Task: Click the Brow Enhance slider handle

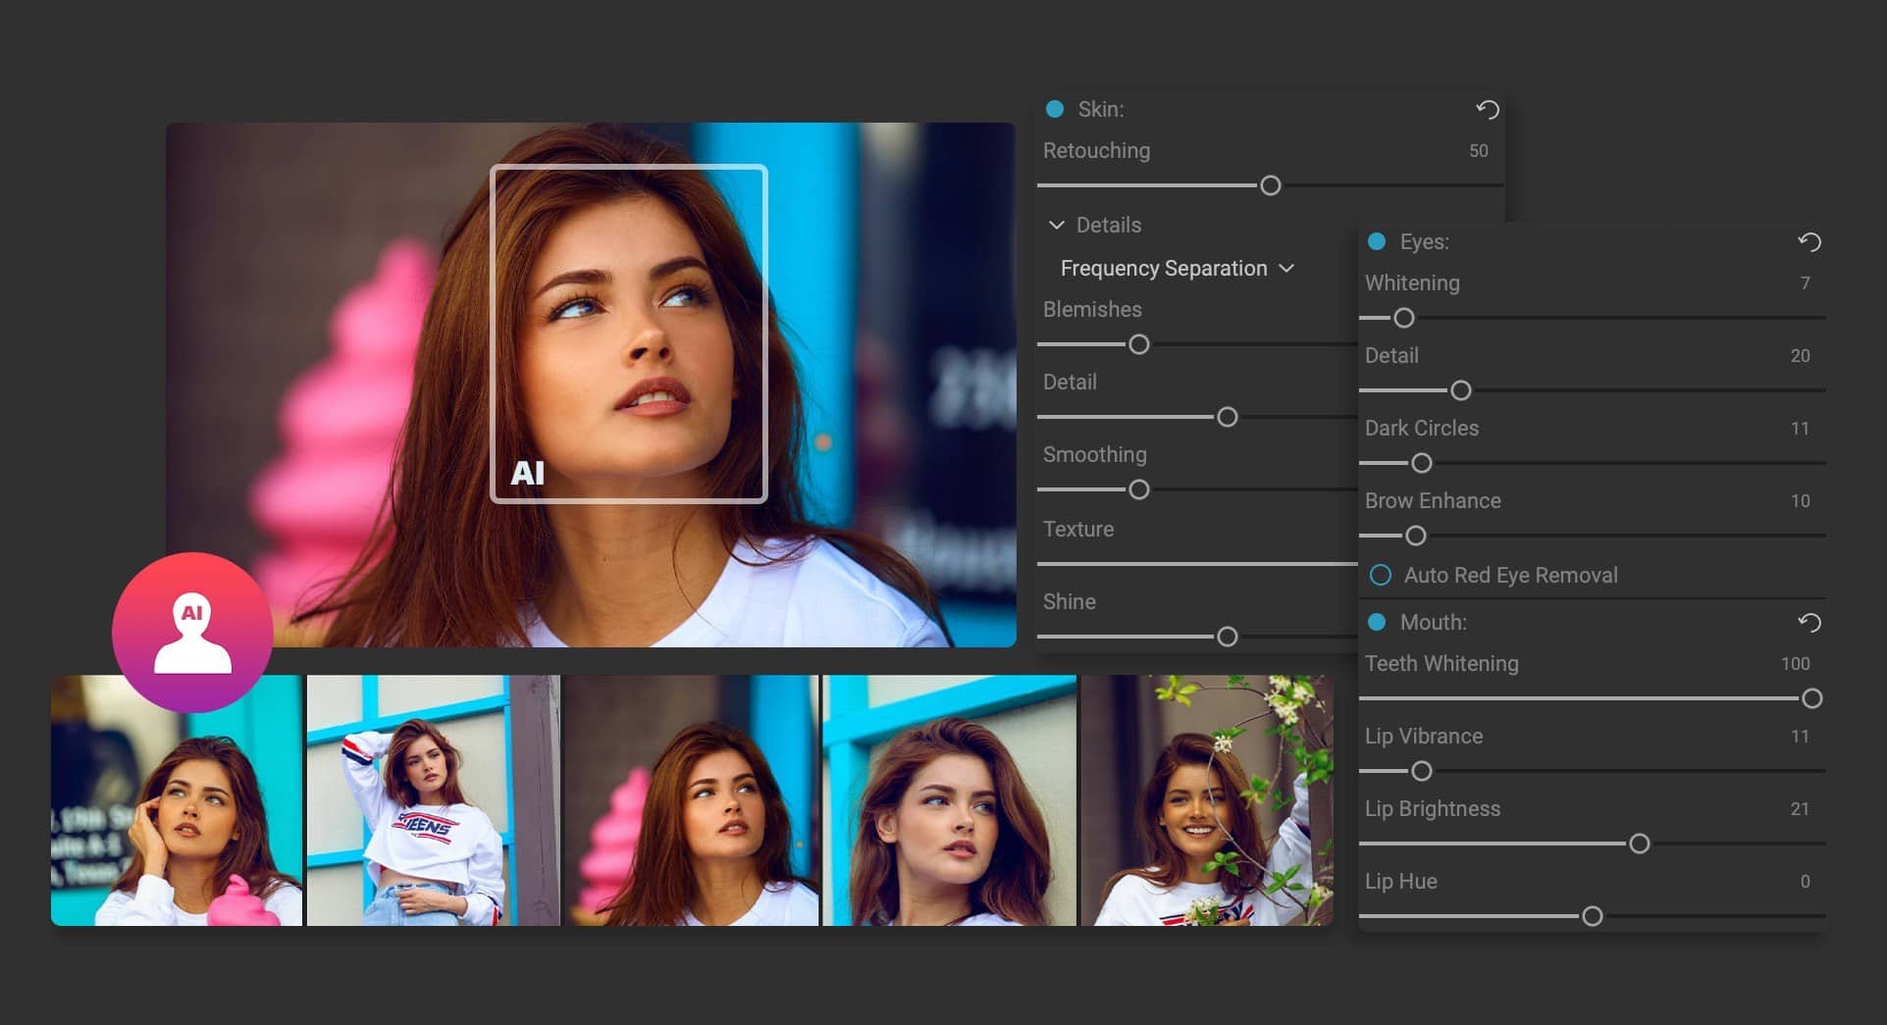Action: 1416,536
